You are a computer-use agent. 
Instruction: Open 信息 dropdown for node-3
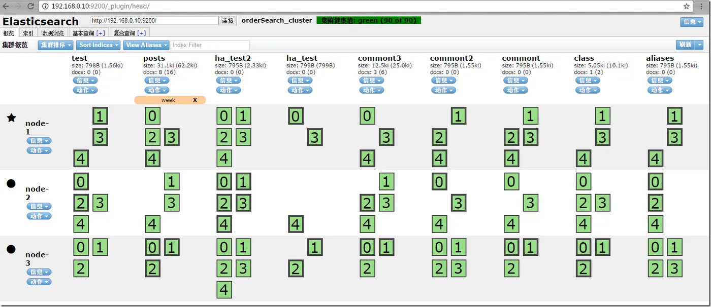[39, 272]
